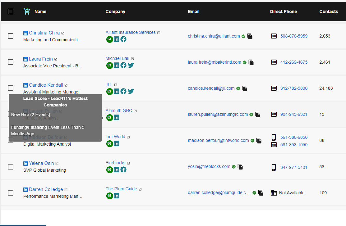
Task: Open external link icon next to Alliant Insurance Services
Action: click(159, 33)
